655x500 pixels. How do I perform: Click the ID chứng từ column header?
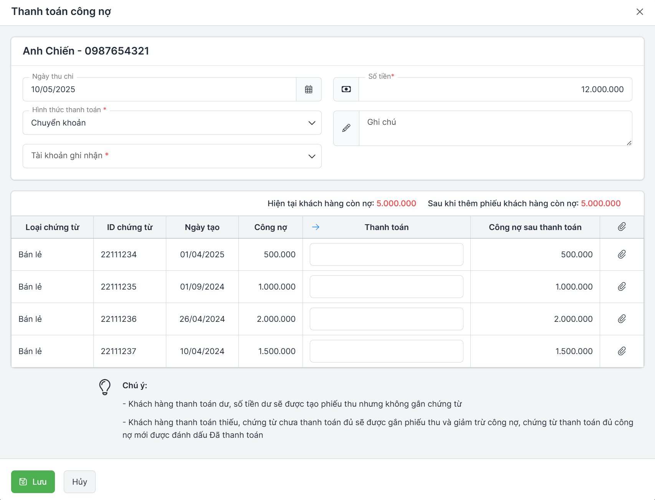pyautogui.click(x=130, y=227)
